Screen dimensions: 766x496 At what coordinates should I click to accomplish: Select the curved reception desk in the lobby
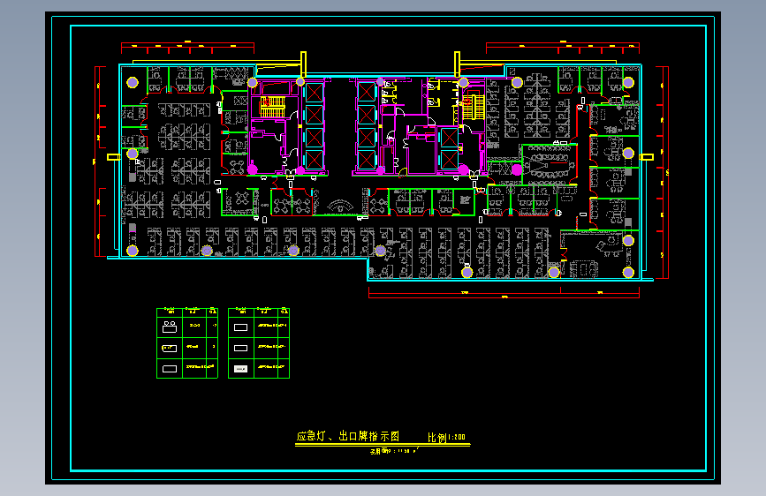click(x=340, y=205)
